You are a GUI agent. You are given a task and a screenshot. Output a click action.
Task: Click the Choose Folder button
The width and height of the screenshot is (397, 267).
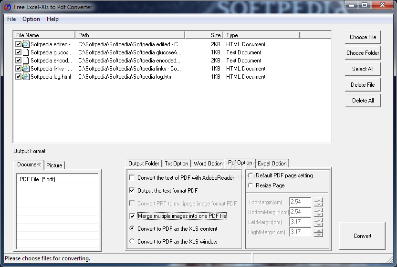click(363, 53)
